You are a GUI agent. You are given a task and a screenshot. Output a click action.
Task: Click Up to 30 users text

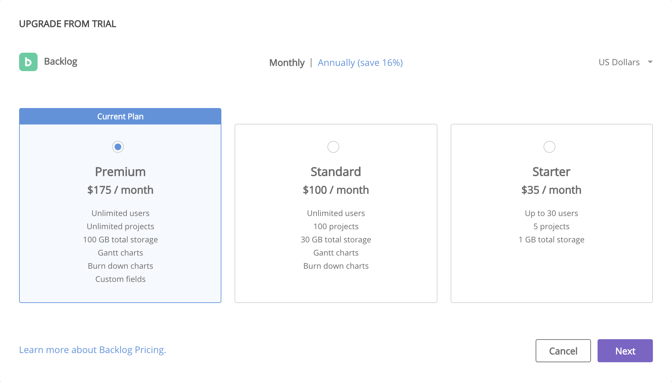[x=551, y=213]
